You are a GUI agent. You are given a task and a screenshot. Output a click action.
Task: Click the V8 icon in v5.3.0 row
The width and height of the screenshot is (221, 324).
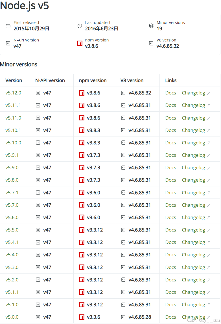(x=123, y=267)
